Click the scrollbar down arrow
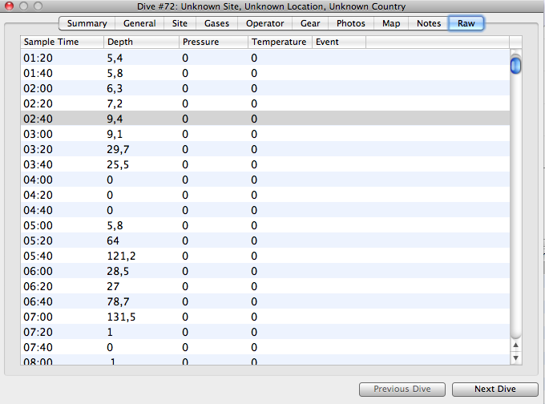Viewport: 545px width, 404px height. [515, 358]
